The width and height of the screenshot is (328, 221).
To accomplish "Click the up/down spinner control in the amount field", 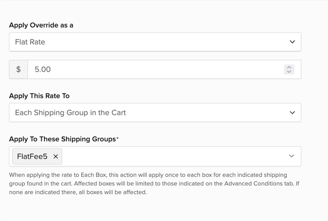I will tap(289, 69).
